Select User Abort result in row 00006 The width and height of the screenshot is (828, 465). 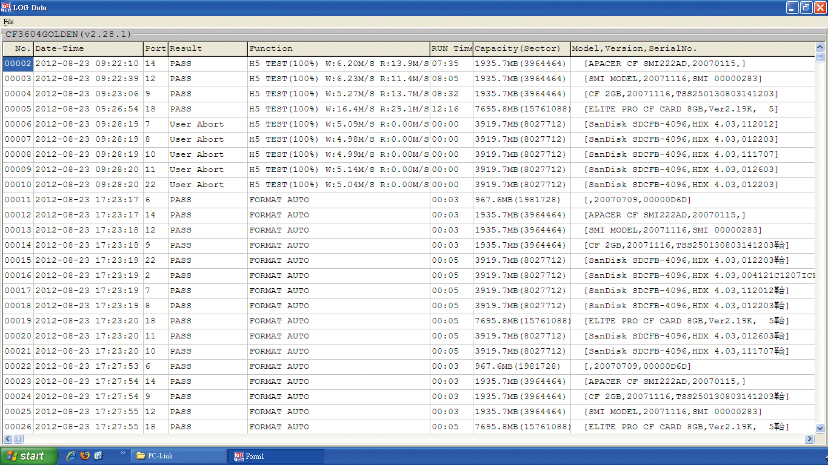[196, 124]
